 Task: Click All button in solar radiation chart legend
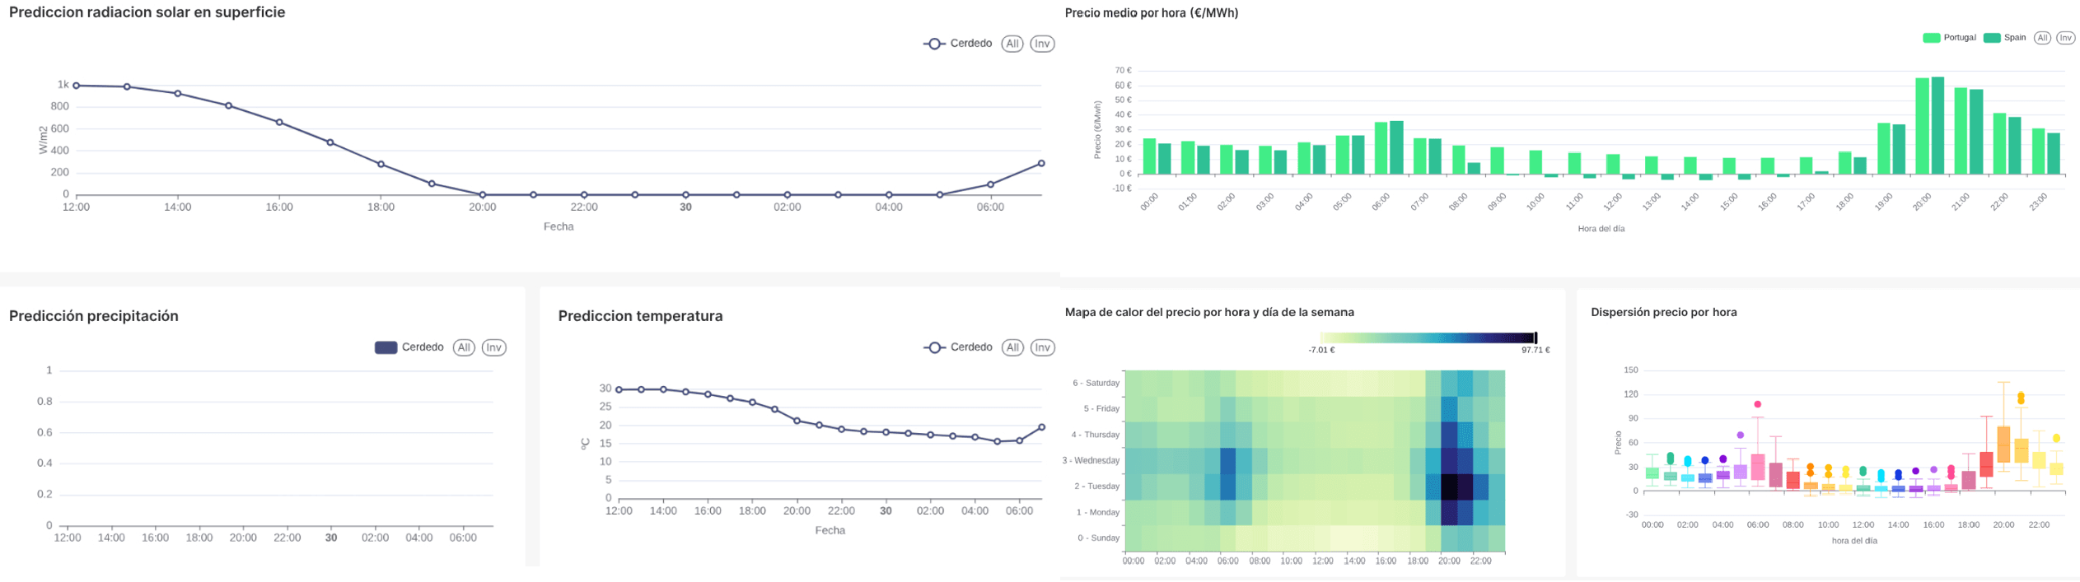tap(1012, 44)
